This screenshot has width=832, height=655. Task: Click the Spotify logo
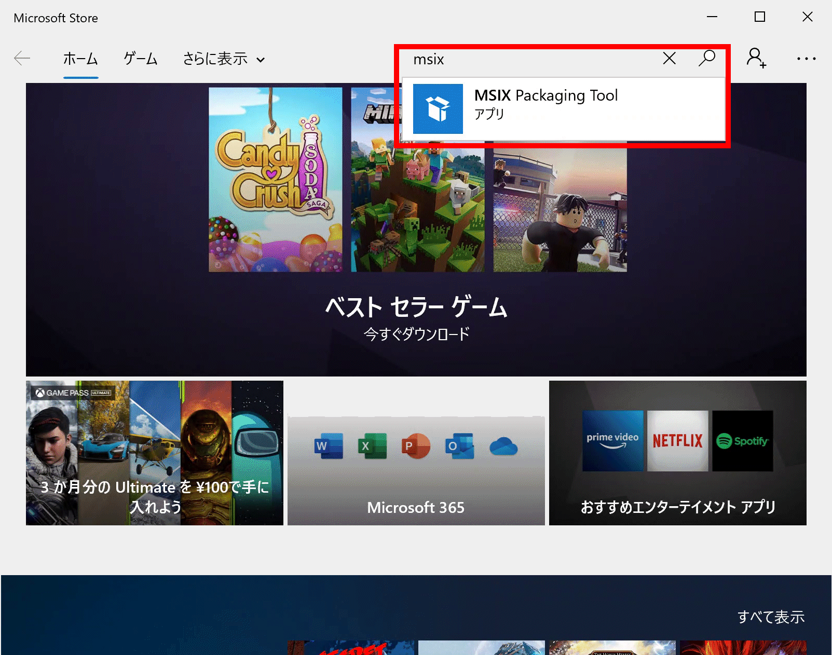(x=742, y=441)
